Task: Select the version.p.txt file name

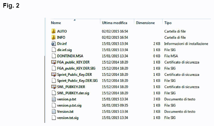Action: [x=67, y=99]
